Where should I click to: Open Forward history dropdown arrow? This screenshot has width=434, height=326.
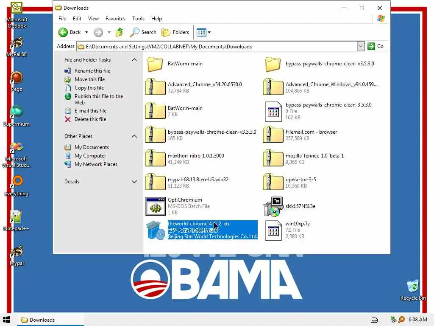pyautogui.click(x=109, y=32)
